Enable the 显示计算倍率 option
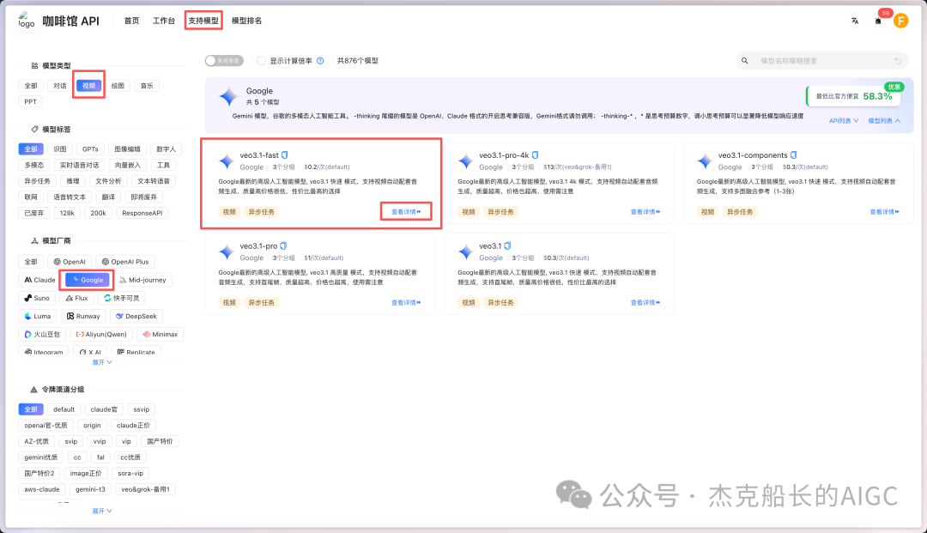The image size is (927, 533). [261, 61]
